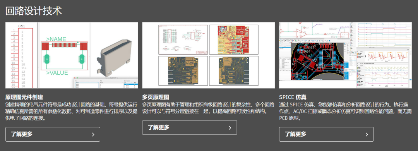The image size is (418, 151).
Task: Click 了解更多 button under SPICE 仿真
Action: pos(326,134)
